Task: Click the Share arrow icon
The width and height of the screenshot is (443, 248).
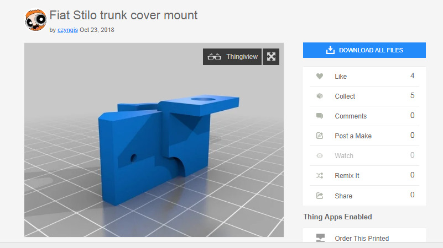Action: [x=320, y=196]
